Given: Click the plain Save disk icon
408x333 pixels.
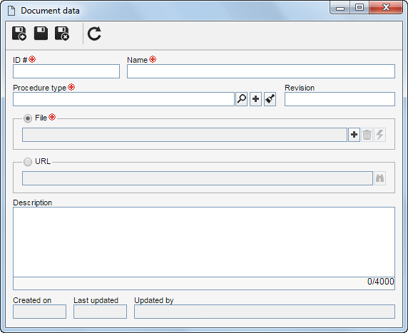Looking at the screenshot, I should (x=41, y=33).
